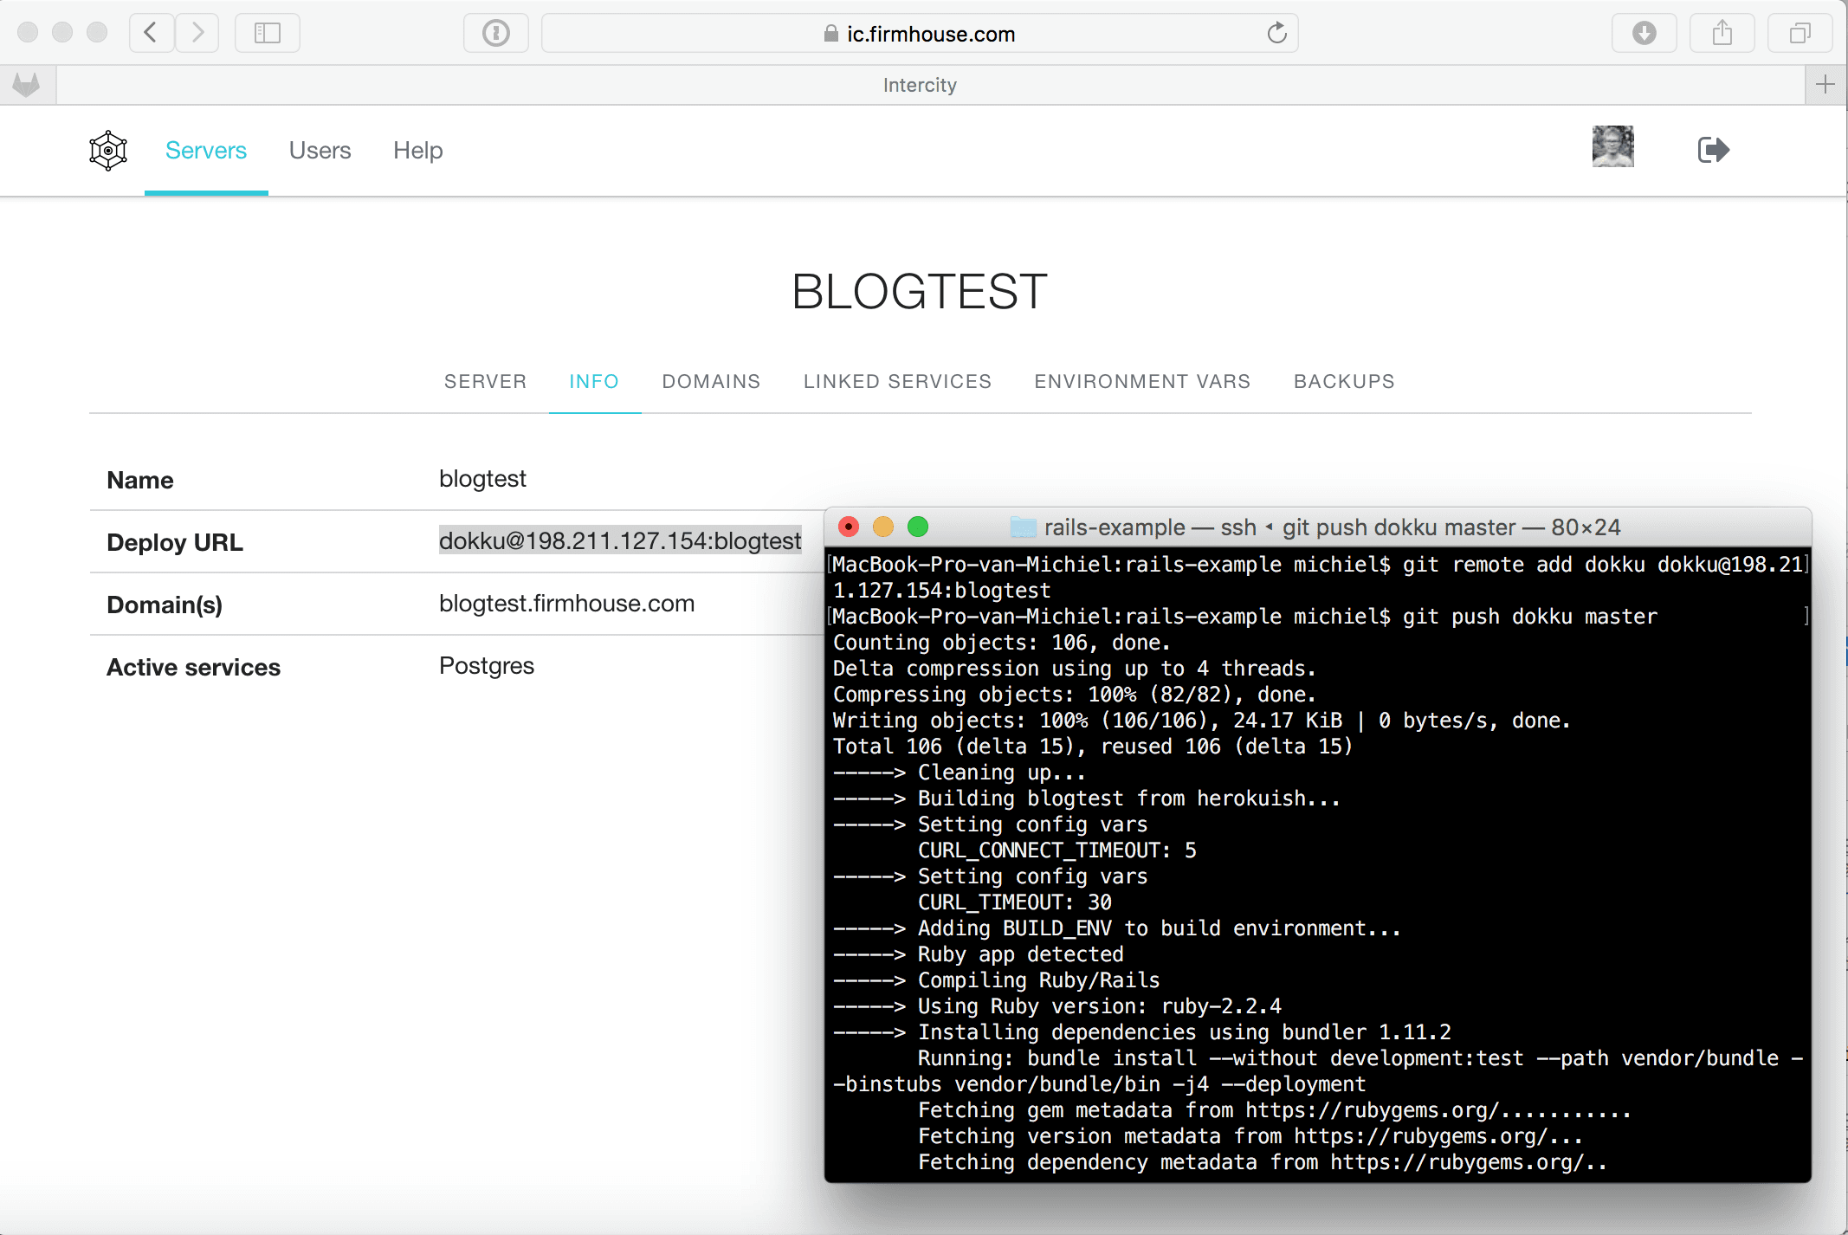Open the Help navigation link
The width and height of the screenshot is (1848, 1235).
(417, 151)
